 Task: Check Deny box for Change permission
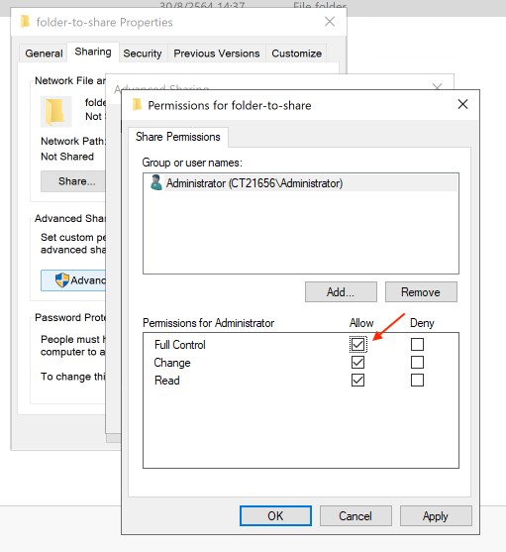[x=417, y=363]
